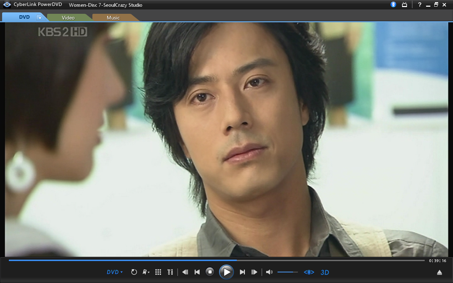Image resolution: width=453 pixels, height=283 pixels.
Task: Skip to the previous chapter
Action: pyautogui.click(x=197, y=272)
